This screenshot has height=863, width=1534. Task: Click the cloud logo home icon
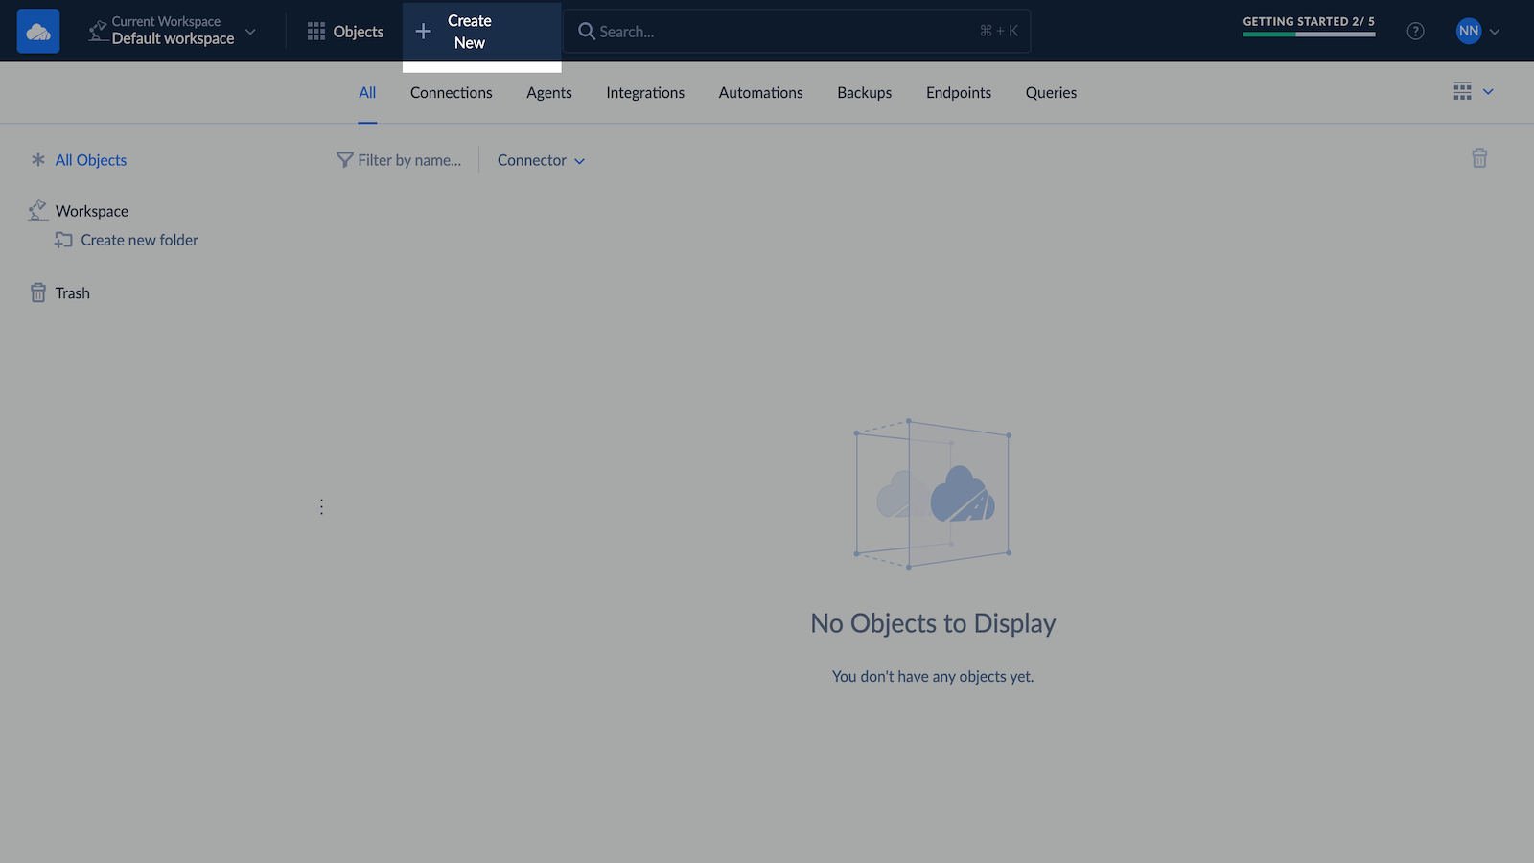tap(38, 32)
